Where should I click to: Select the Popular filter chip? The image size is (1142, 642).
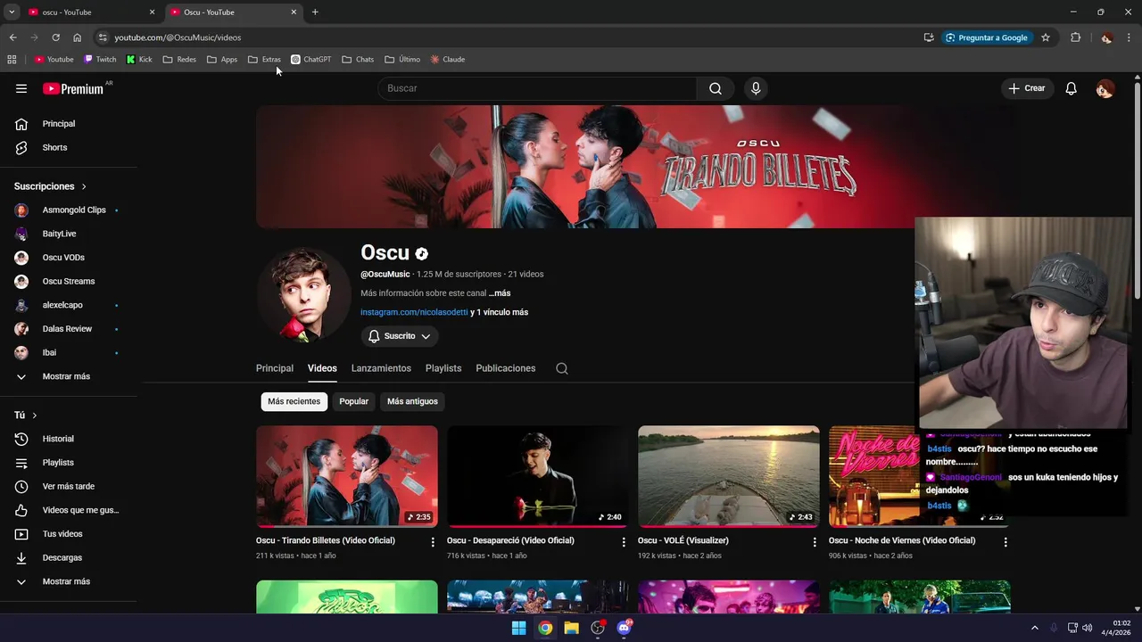coord(354,401)
